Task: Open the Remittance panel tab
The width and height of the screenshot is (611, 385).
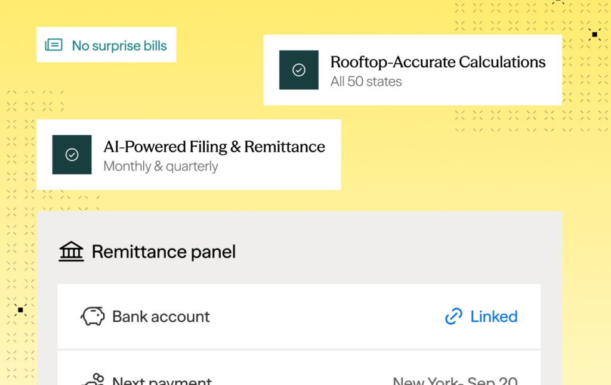Action: [x=163, y=252]
